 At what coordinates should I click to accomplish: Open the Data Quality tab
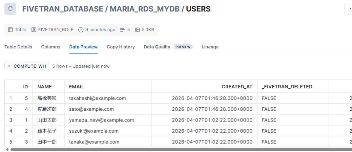tap(157, 47)
